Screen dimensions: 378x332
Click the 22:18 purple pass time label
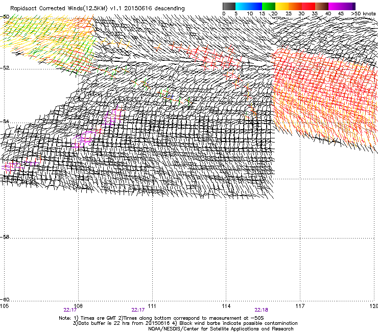(262, 310)
